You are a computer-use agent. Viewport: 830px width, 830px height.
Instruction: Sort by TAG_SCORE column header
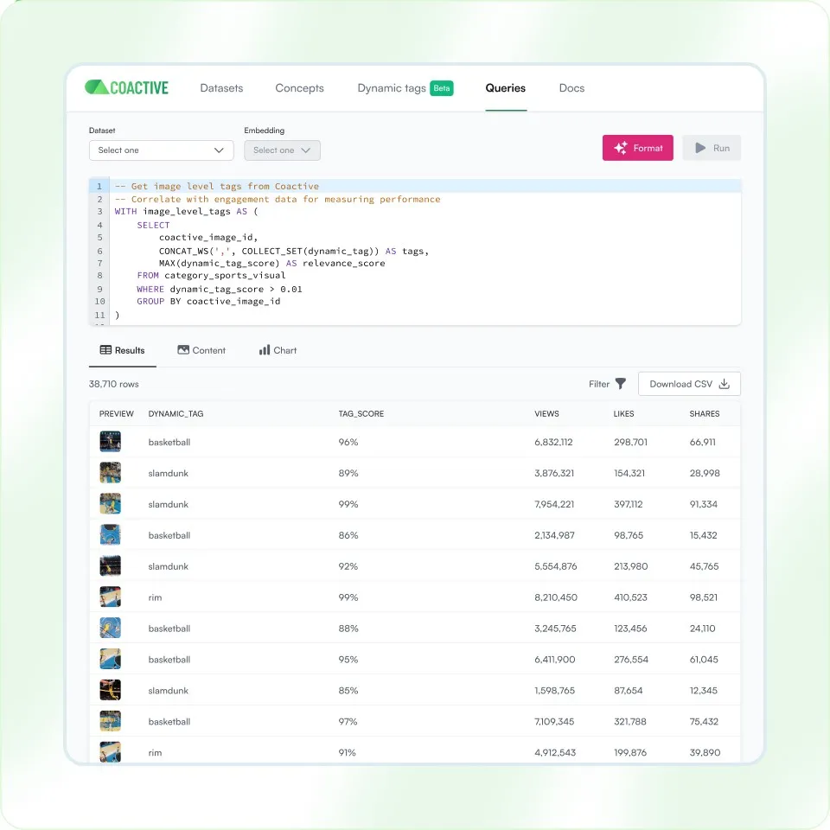(361, 414)
